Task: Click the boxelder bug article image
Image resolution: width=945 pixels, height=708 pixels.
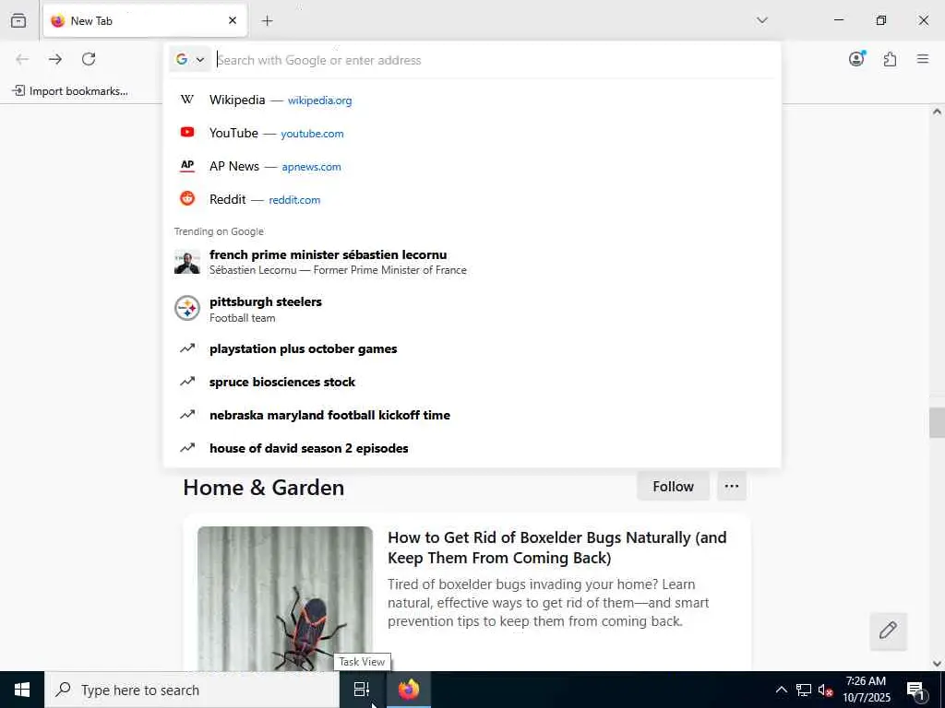Action: [285, 599]
